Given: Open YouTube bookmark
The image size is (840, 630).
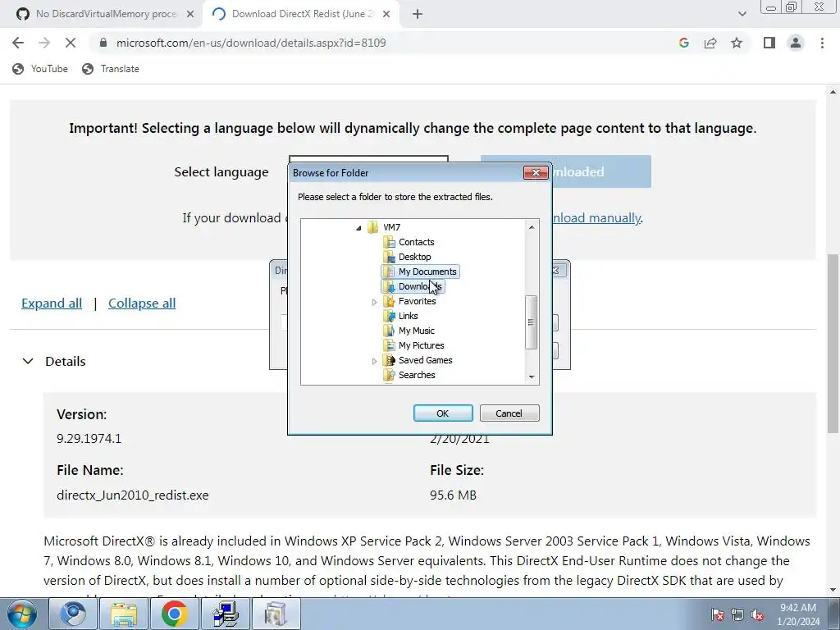Looking at the screenshot, I should [x=40, y=69].
